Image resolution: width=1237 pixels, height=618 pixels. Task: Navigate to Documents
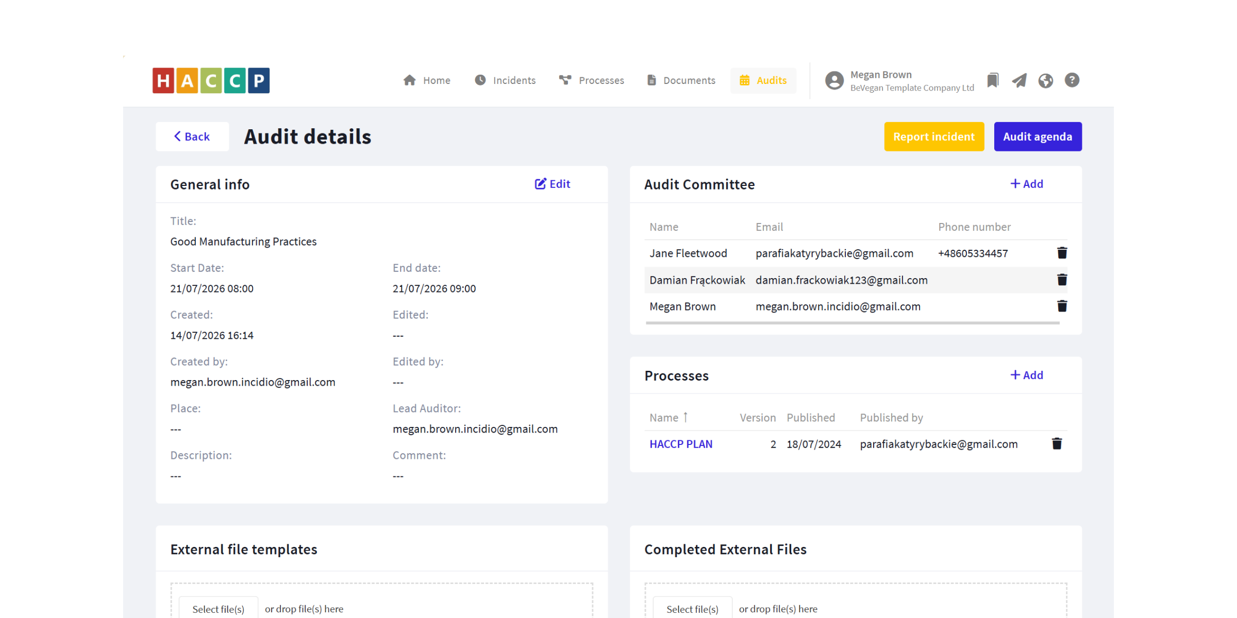click(x=681, y=80)
